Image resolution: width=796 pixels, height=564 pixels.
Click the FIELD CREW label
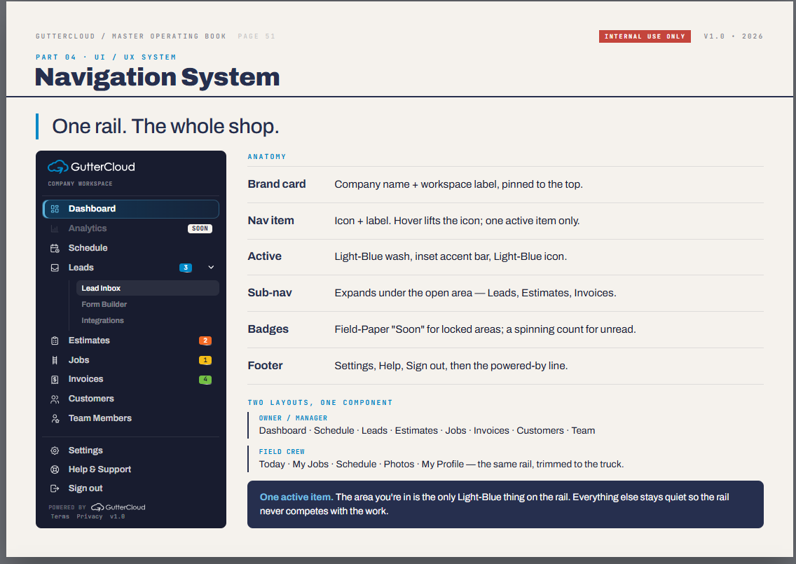[x=282, y=452]
